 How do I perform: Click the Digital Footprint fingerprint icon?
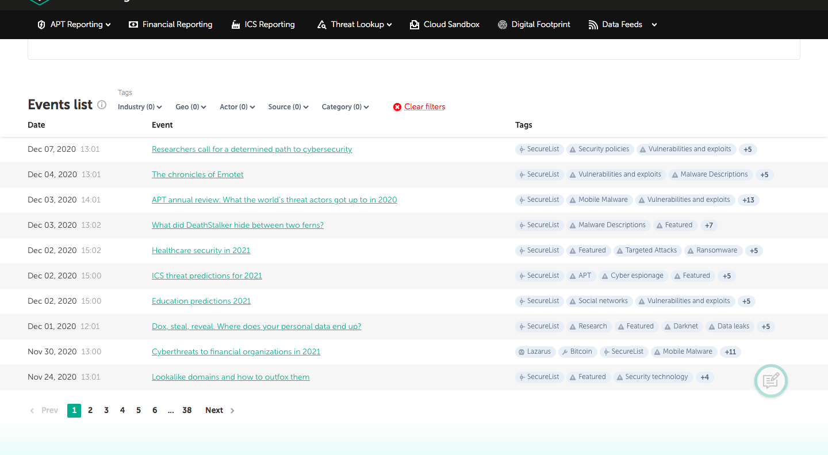503,25
